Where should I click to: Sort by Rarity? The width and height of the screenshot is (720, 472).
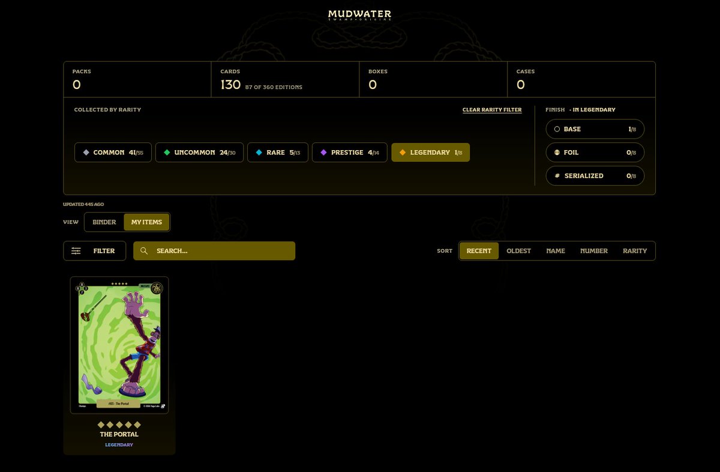pos(635,251)
